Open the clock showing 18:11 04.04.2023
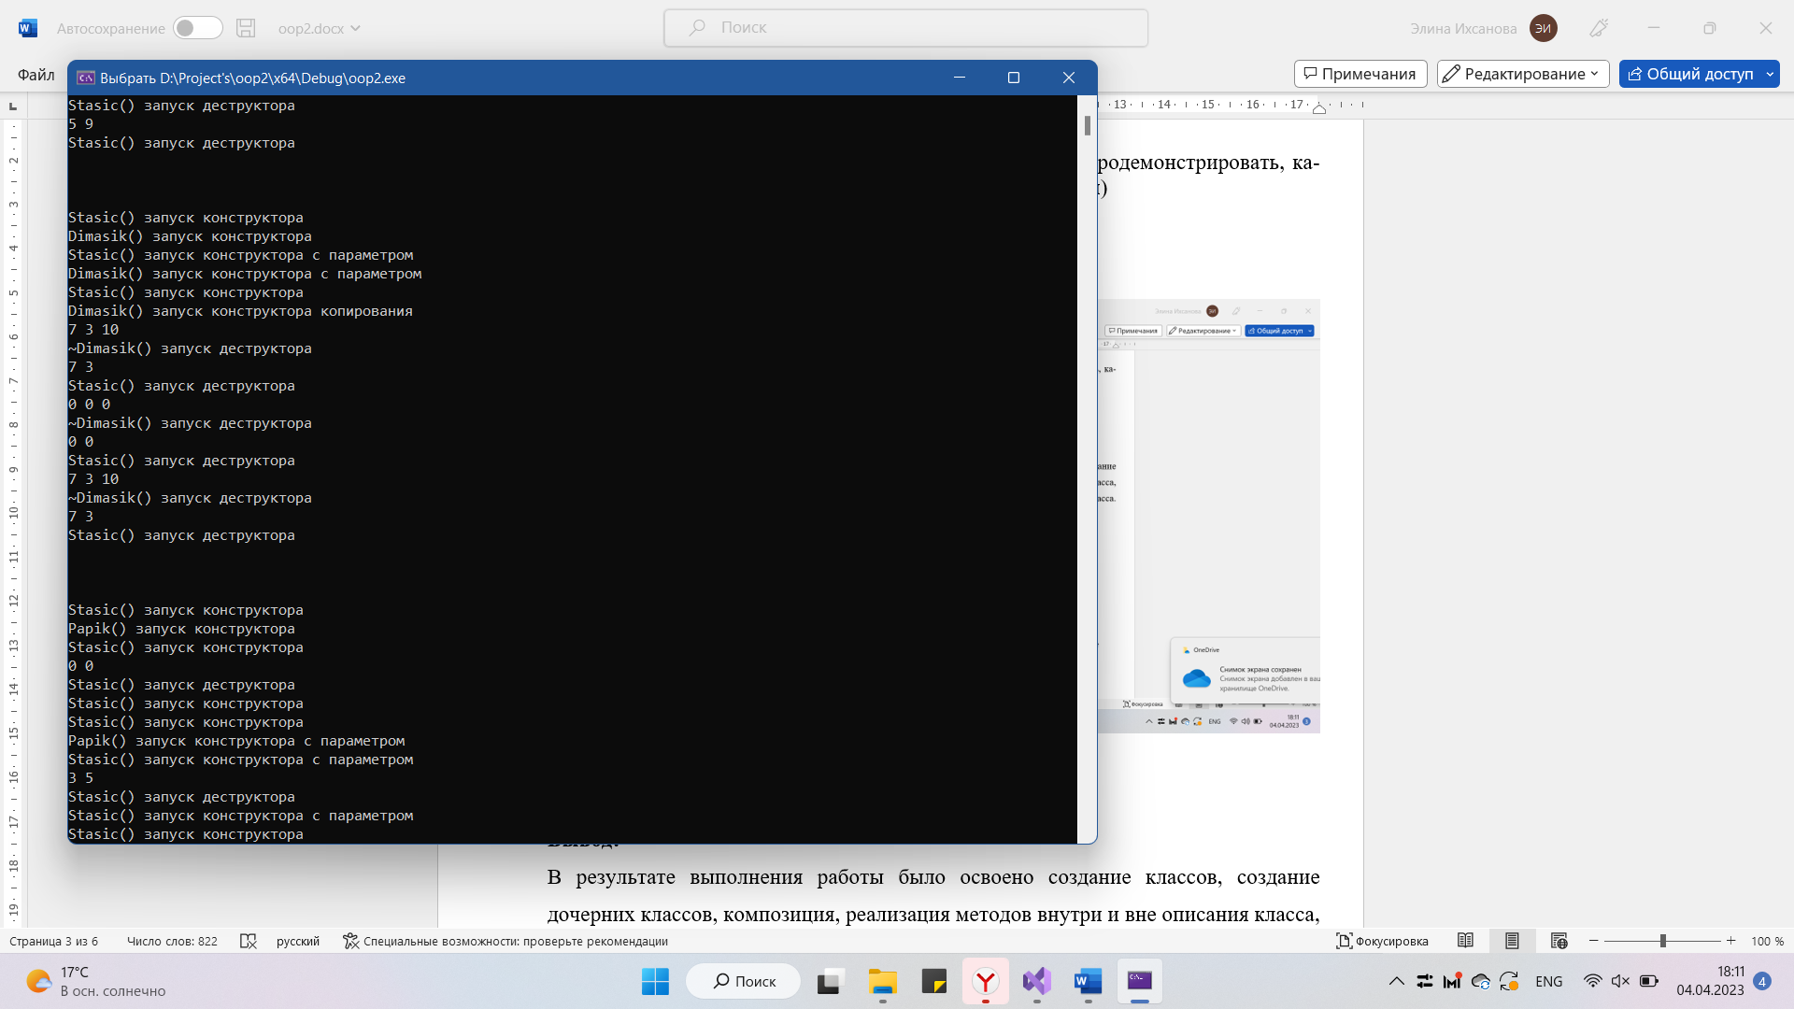This screenshot has height=1009, width=1794. [x=1710, y=981]
